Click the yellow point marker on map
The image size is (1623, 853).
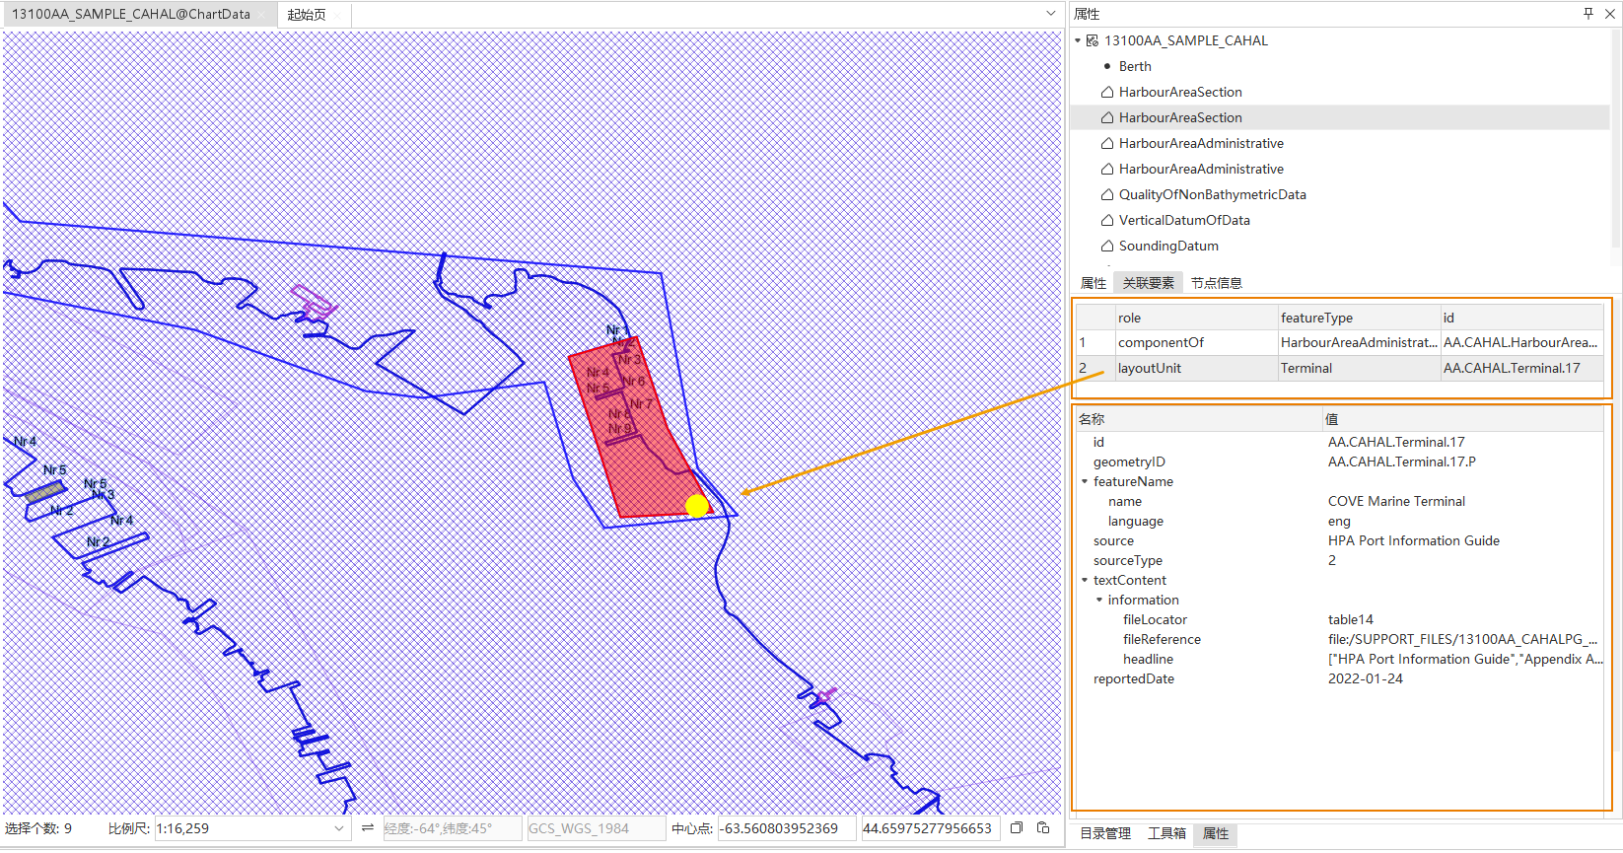(697, 506)
